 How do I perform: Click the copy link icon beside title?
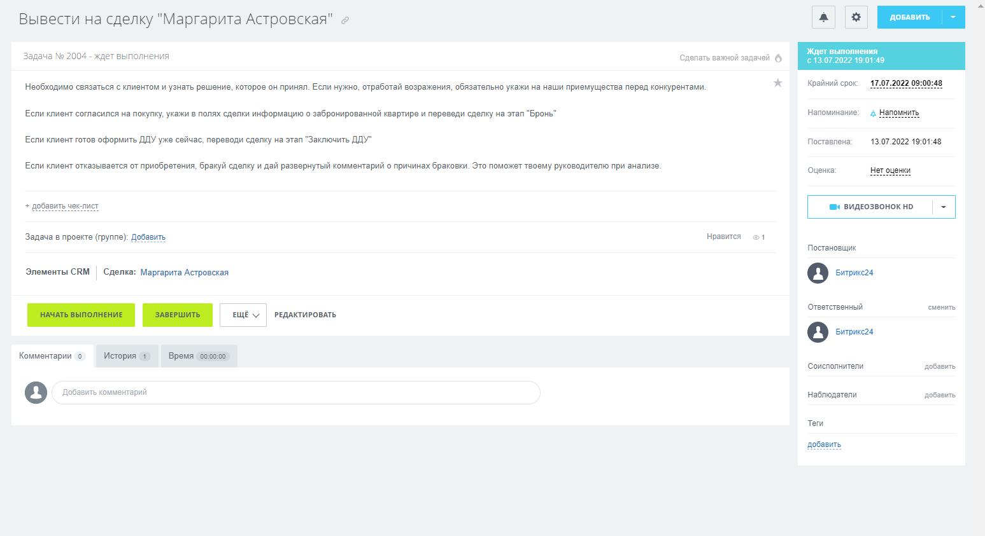(x=345, y=20)
